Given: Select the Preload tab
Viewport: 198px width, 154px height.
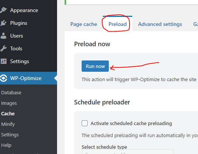Looking at the screenshot, I should pyautogui.click(x=118, y=24).
